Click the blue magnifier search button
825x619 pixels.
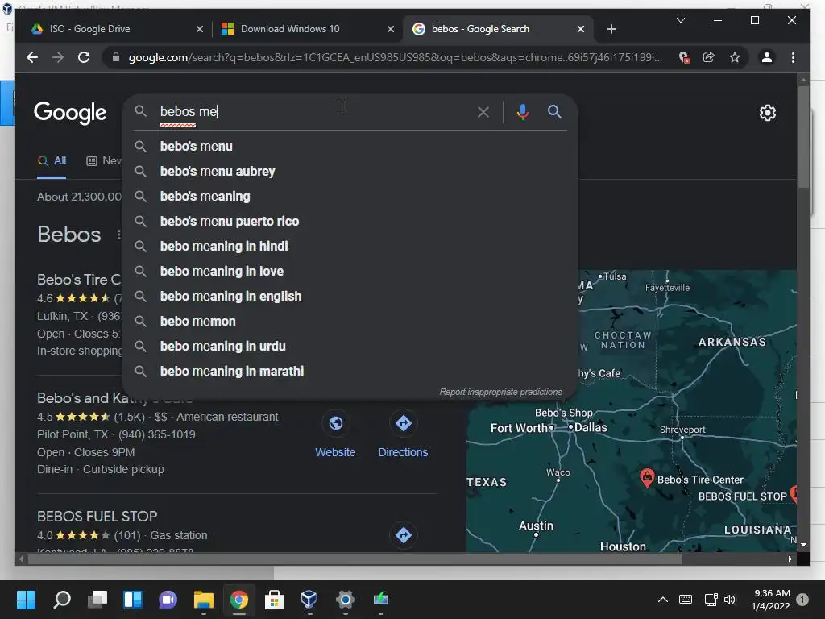[x=554, y=111]
